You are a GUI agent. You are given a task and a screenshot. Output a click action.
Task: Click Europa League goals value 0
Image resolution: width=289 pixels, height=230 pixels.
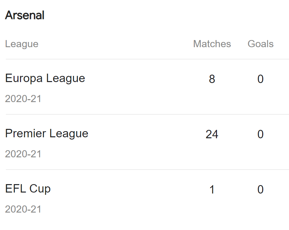tap(261, 79)
